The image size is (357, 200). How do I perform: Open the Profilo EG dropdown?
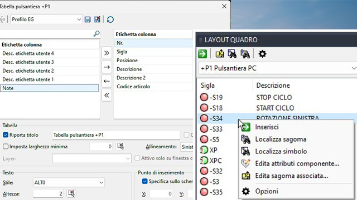coord(79,19)
